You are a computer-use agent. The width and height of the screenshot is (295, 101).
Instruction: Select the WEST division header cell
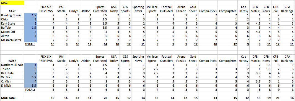pos(12,61)
